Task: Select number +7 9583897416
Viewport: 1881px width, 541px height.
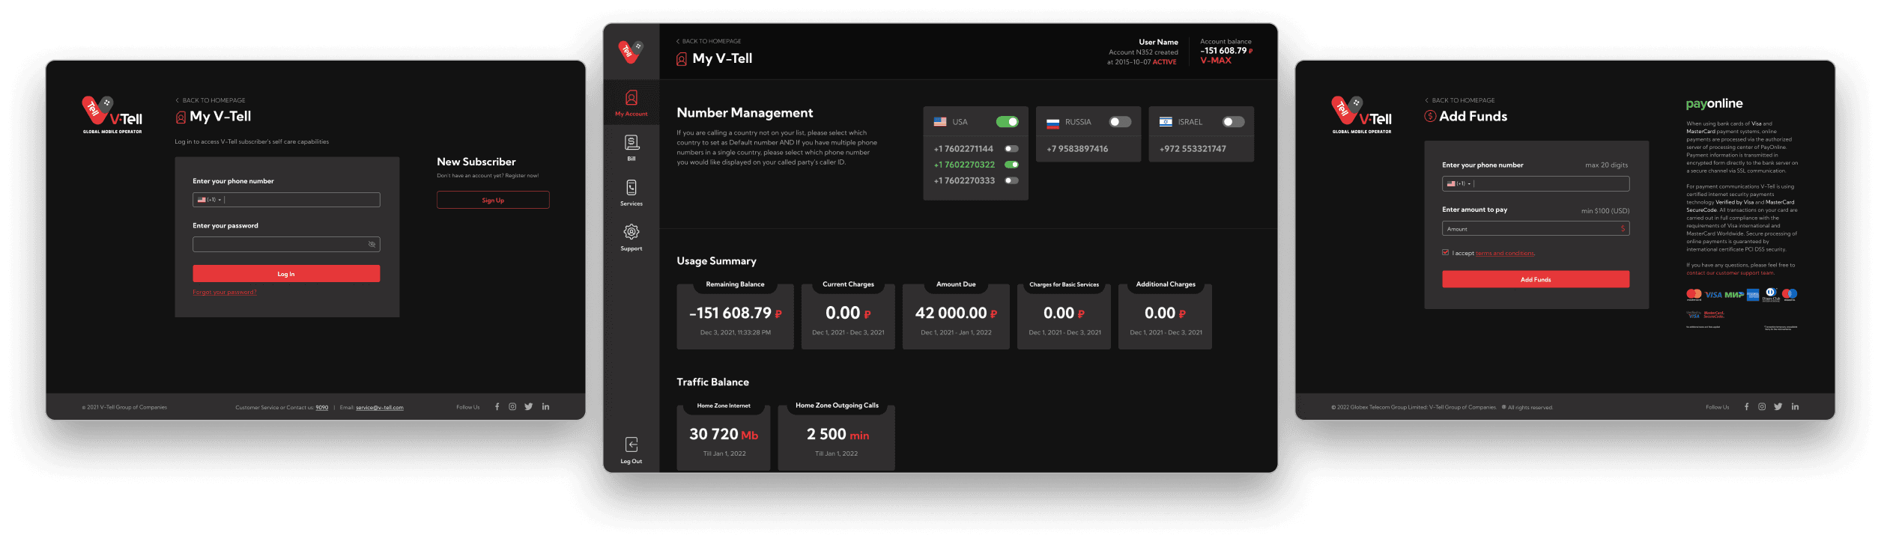Action: point(1076,149)
